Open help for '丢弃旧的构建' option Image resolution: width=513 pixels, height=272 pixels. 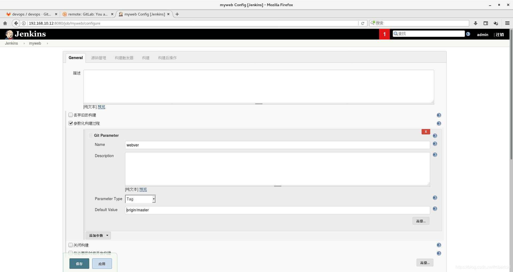(439, 115)
